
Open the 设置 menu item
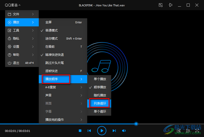(22, 47)
